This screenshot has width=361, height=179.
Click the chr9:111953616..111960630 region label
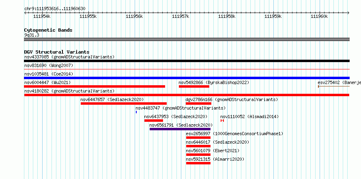tap(55, 9)
